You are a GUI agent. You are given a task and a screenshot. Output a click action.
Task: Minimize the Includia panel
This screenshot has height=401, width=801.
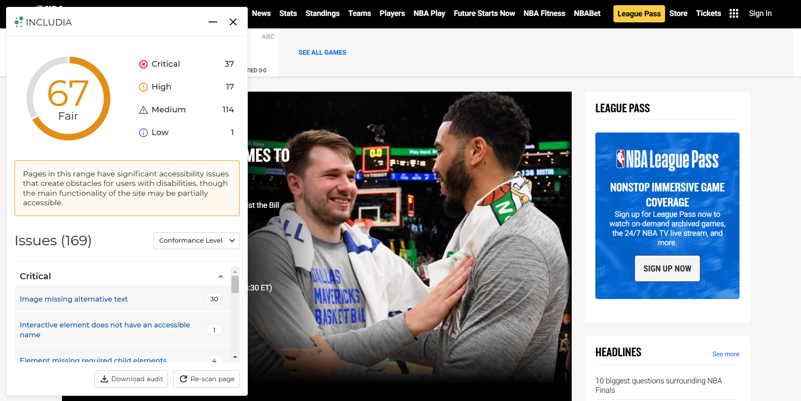coord(213,22)
